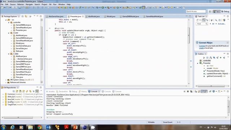This screenshot has width=231, height=130.
Task: Toggle Categorized view in Task List toolbar
Action: coord(204,20)
